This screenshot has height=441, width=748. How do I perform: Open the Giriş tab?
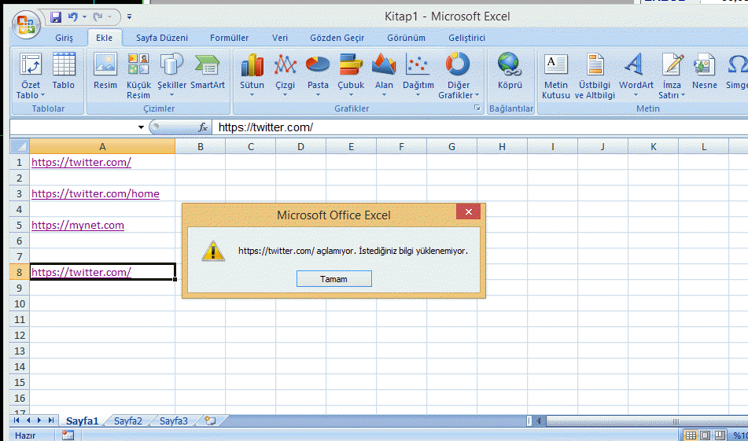[64, 38]
